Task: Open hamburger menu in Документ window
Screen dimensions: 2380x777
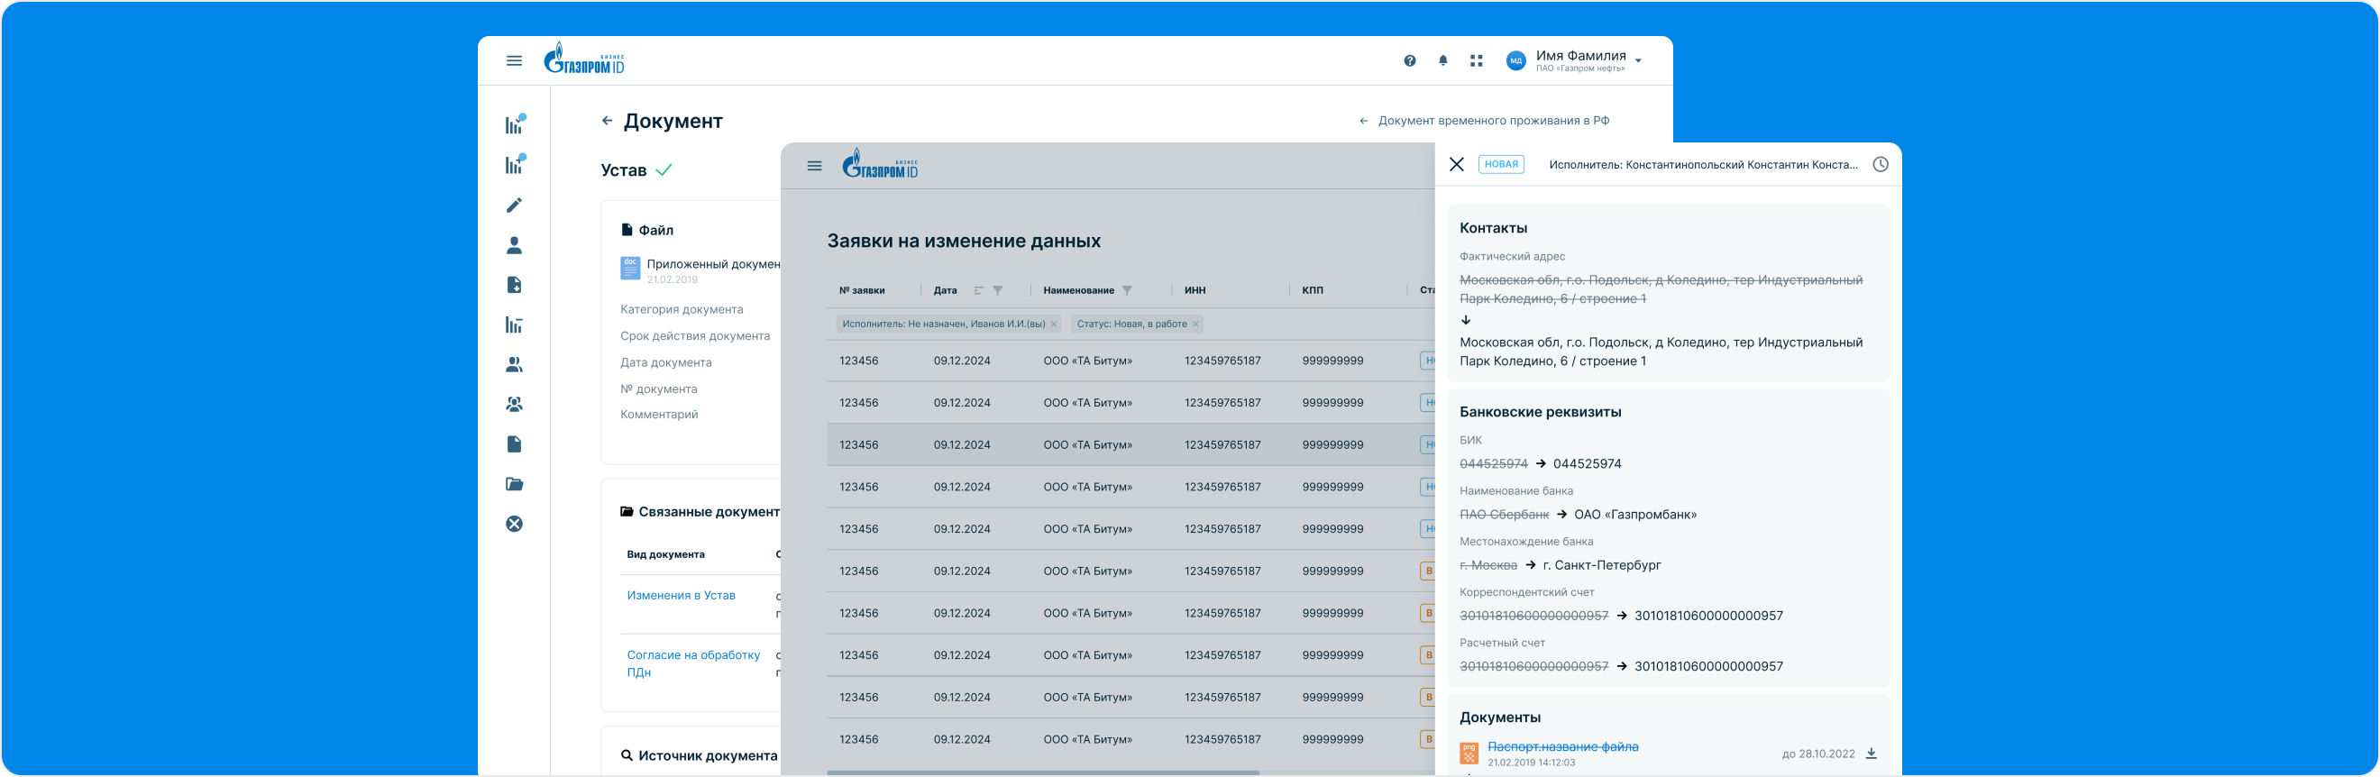Action: coord(514,61)
